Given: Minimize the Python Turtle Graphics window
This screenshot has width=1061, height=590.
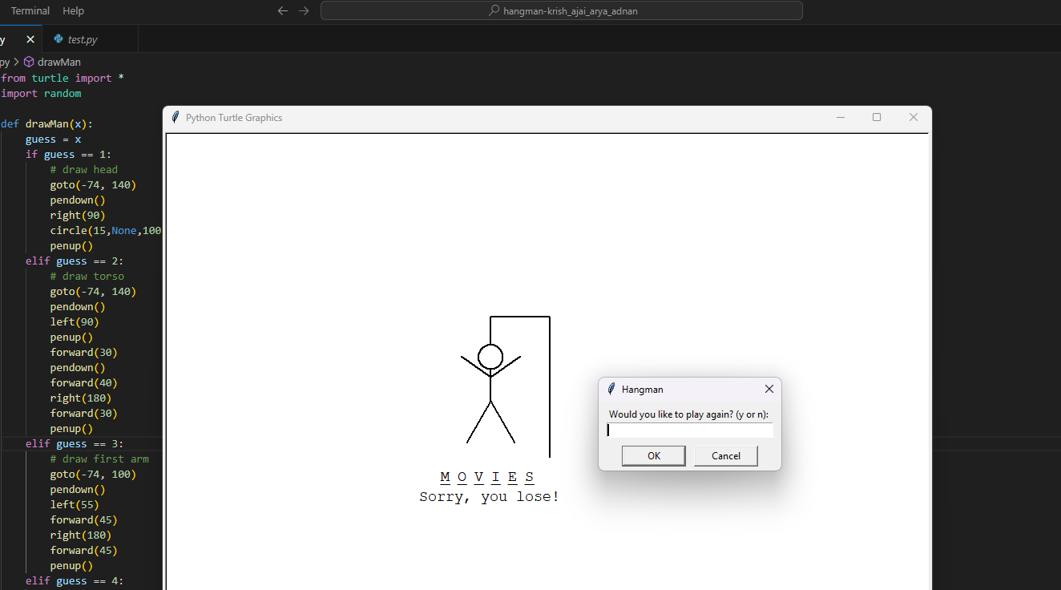Looking at the screenshot, I should pos(841,117).
